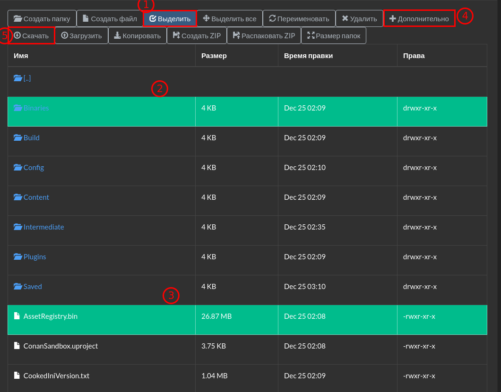Download selected files with Скачать

point(31,36)
